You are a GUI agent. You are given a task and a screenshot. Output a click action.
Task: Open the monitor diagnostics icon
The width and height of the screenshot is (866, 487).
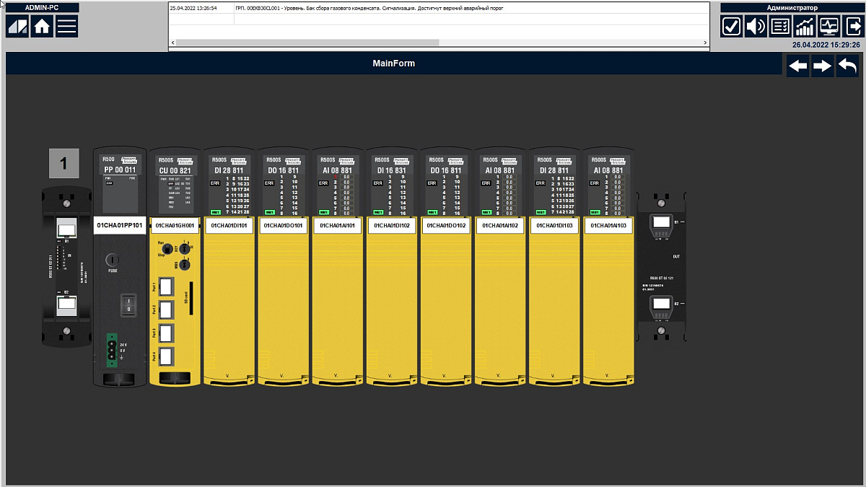click(x=829, y=27)
